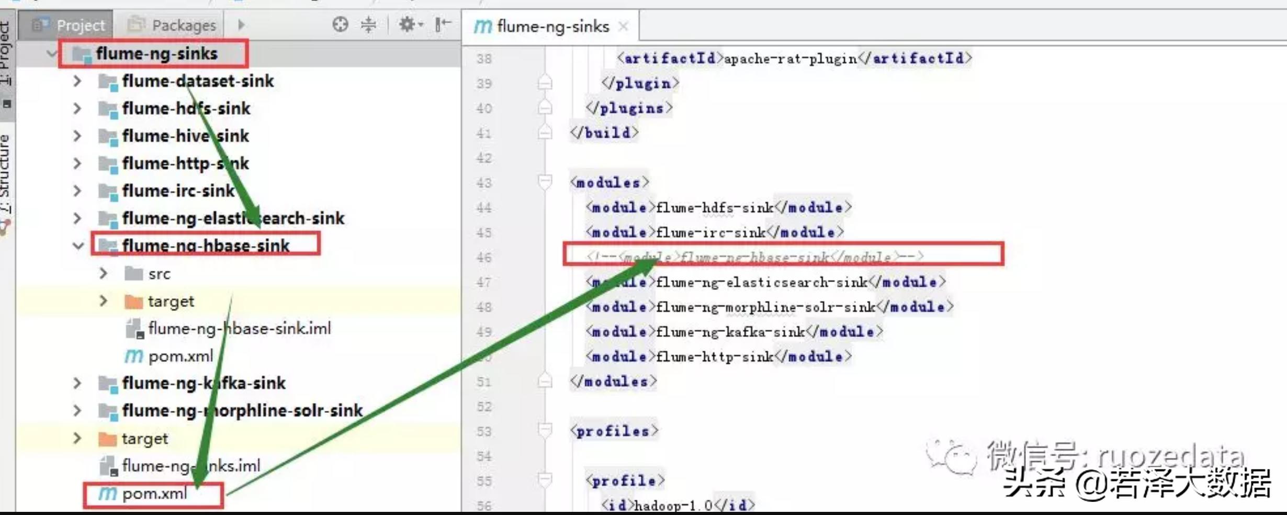Select flume-ng-hbase-sink in project tree
The width and height of the screenshot is (1287, 515).
206,245
